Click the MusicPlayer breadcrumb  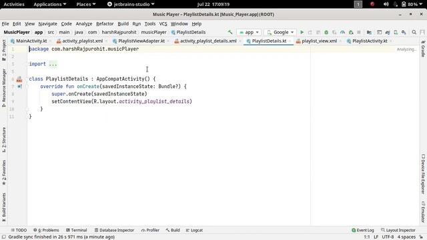pos(17,32)
